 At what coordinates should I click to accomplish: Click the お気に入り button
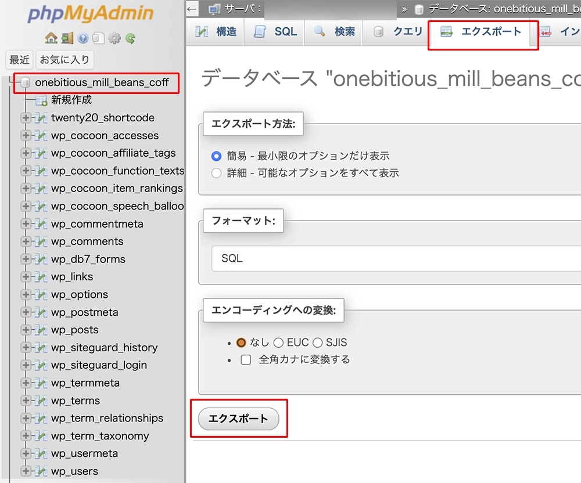point(64,60)
